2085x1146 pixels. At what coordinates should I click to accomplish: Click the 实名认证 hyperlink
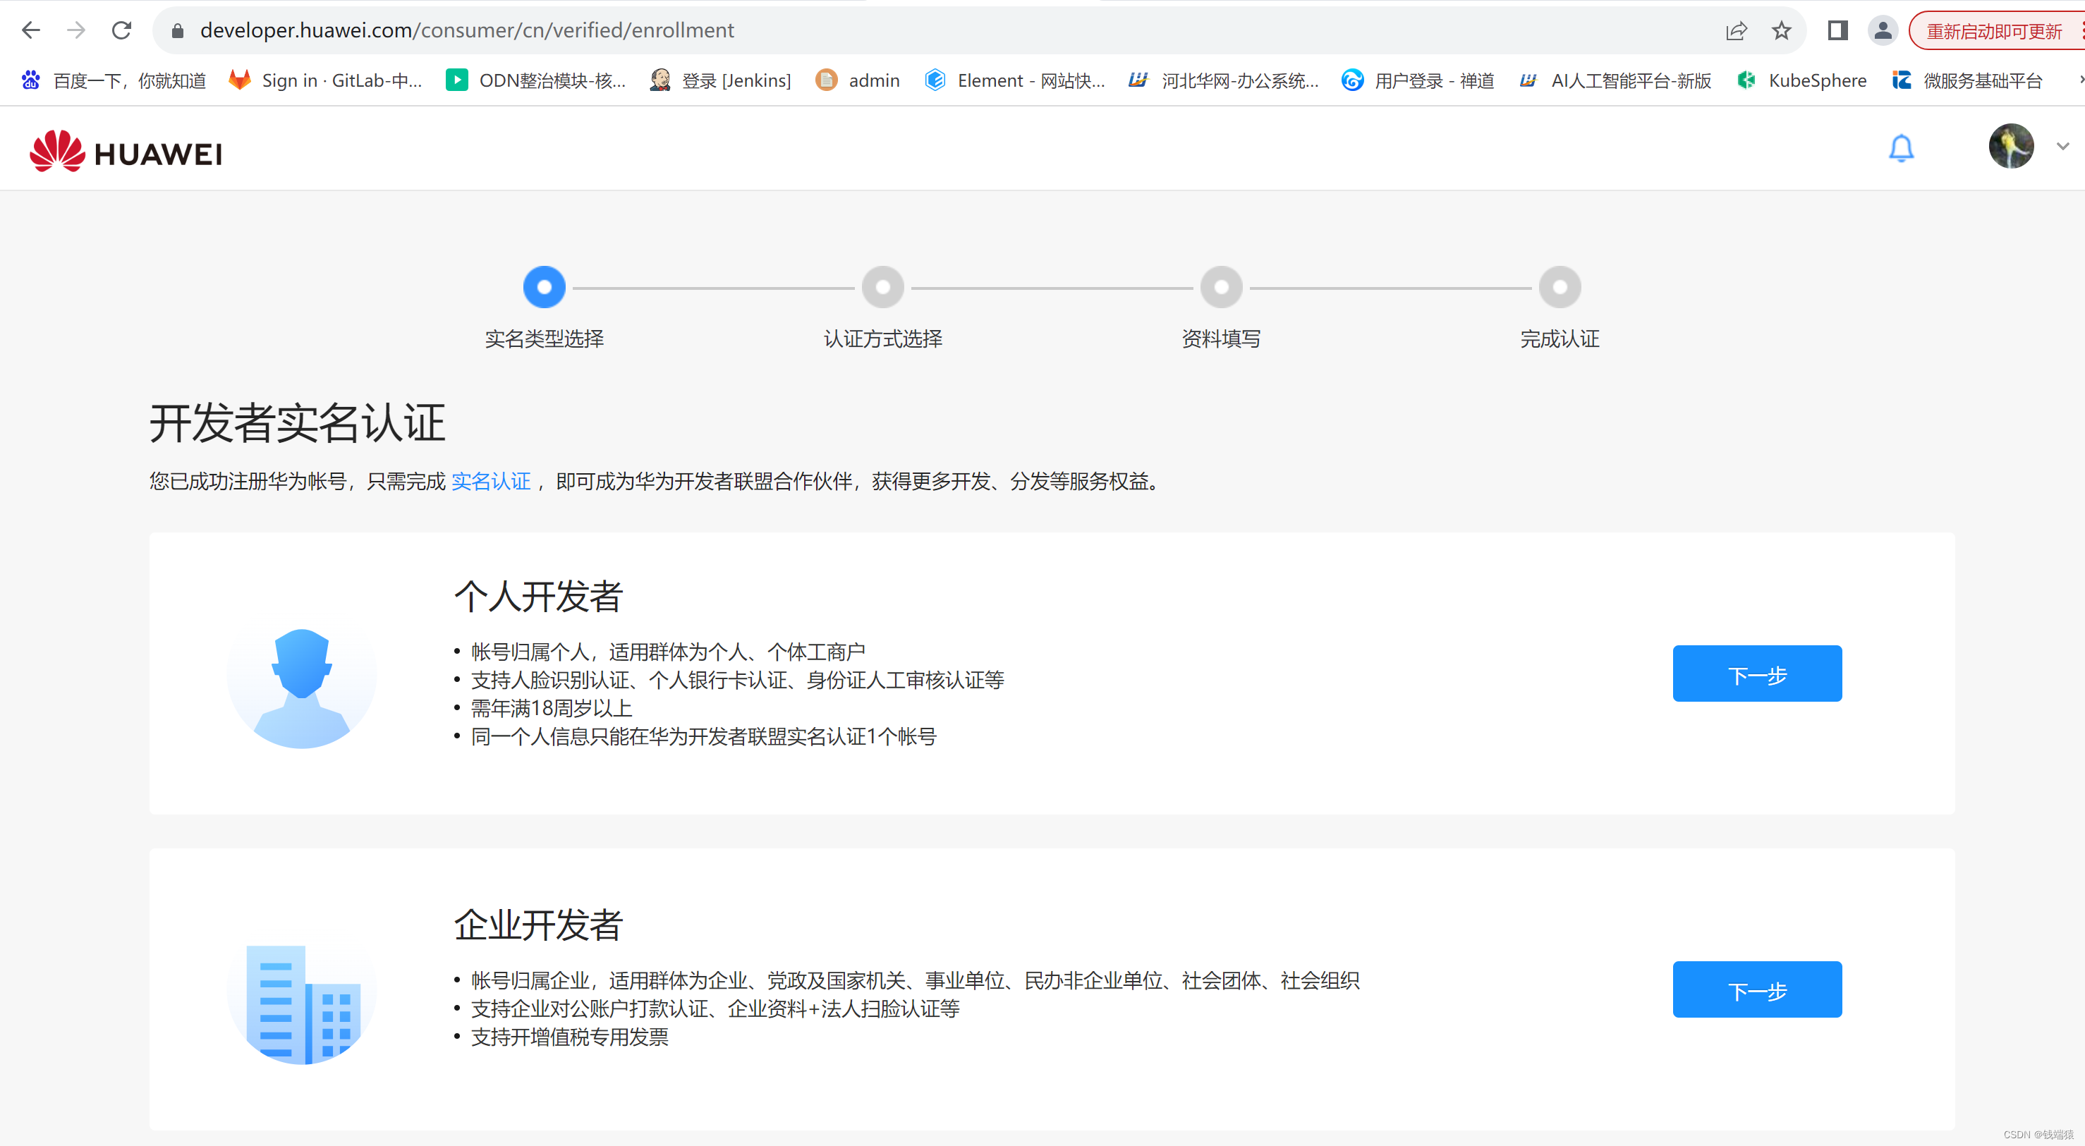pyautogui.click(x=490, y=482)
